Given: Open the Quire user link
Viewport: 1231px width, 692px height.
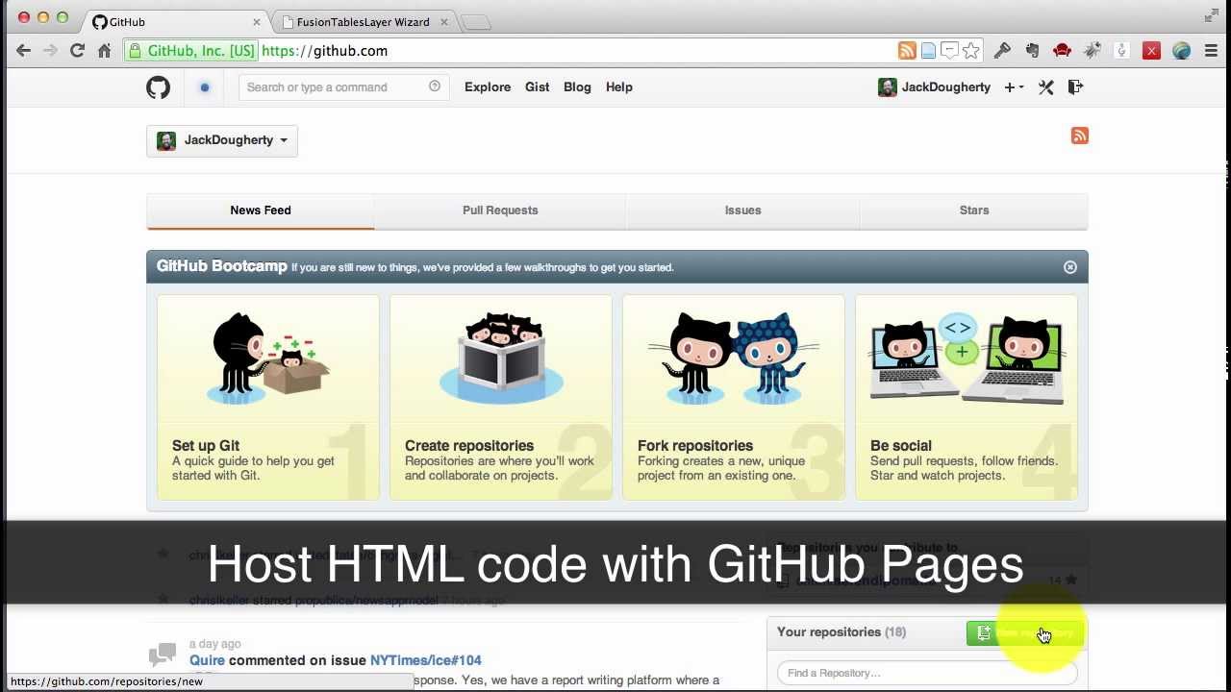Looking at the screenshot, I should coord(207,660).
